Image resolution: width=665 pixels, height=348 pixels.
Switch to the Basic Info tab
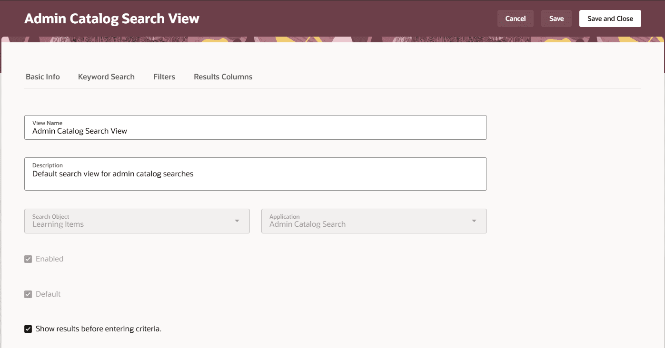point(43,77)
